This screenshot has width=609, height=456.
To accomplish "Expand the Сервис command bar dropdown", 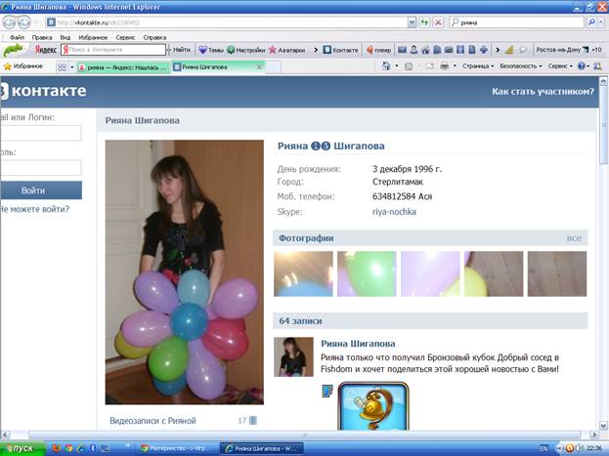I will (560, 66).
